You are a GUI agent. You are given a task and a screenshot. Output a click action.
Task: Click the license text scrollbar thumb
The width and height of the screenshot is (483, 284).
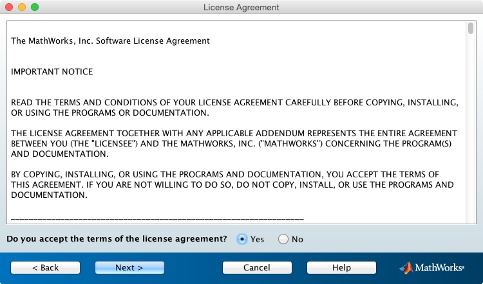[x=471, y=29]
